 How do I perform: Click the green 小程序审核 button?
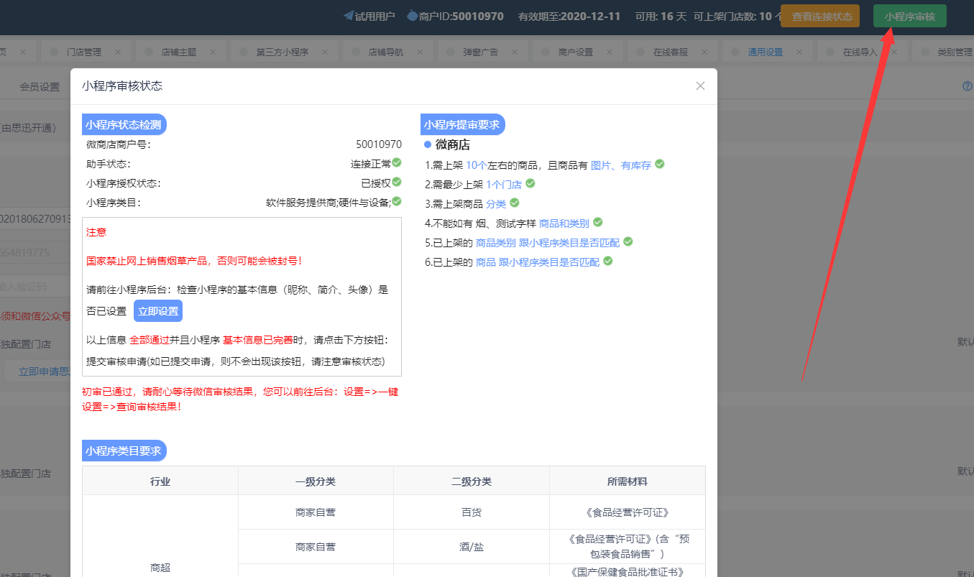[910, 17]
